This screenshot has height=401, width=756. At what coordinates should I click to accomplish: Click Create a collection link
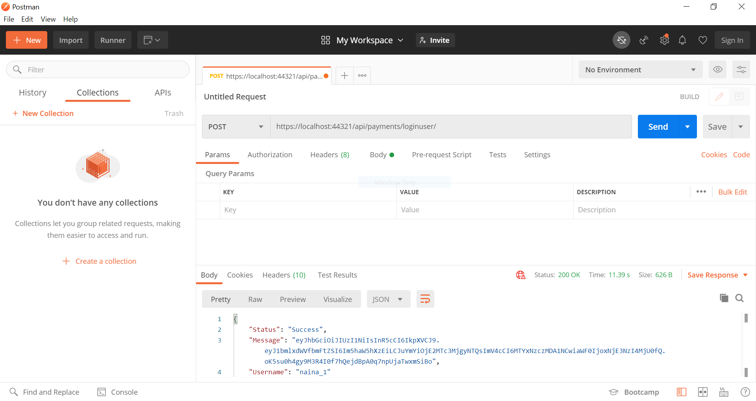[99, 261]
